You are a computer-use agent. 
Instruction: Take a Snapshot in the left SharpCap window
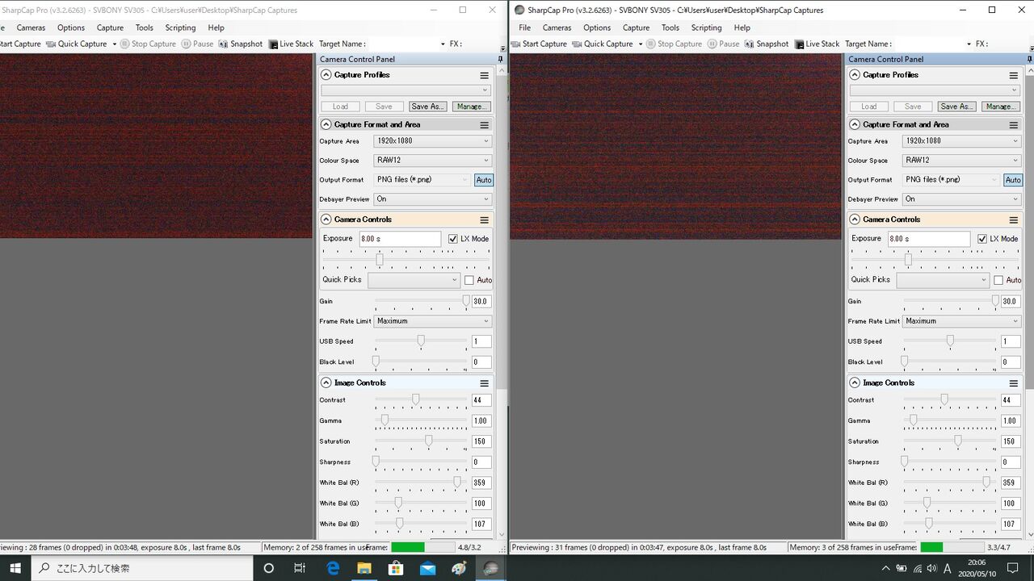[x=240, y=44]
